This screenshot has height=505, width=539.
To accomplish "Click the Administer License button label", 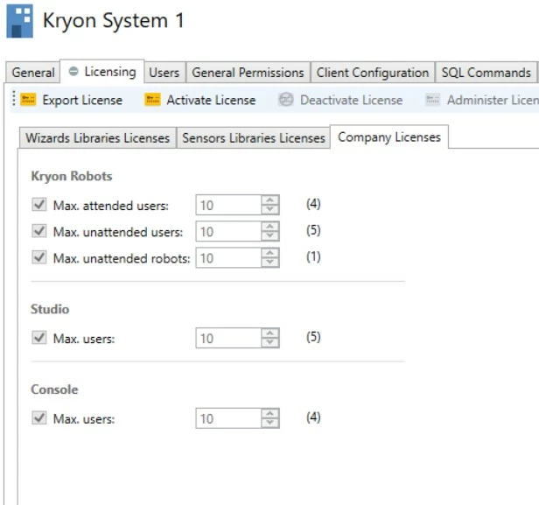I will tap(493, 100).
